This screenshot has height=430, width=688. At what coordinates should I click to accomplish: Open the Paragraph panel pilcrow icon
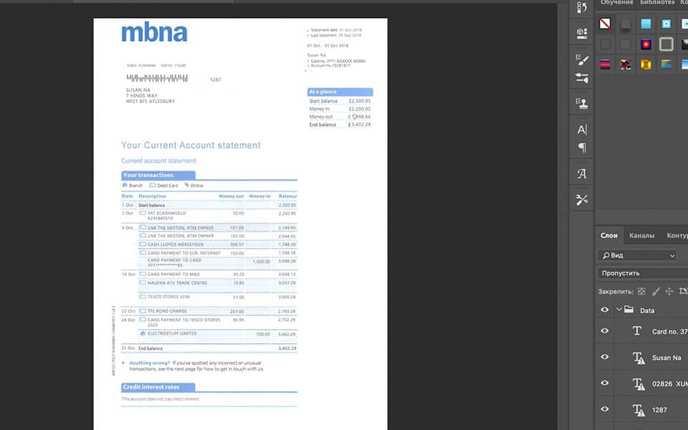(582, 148)
